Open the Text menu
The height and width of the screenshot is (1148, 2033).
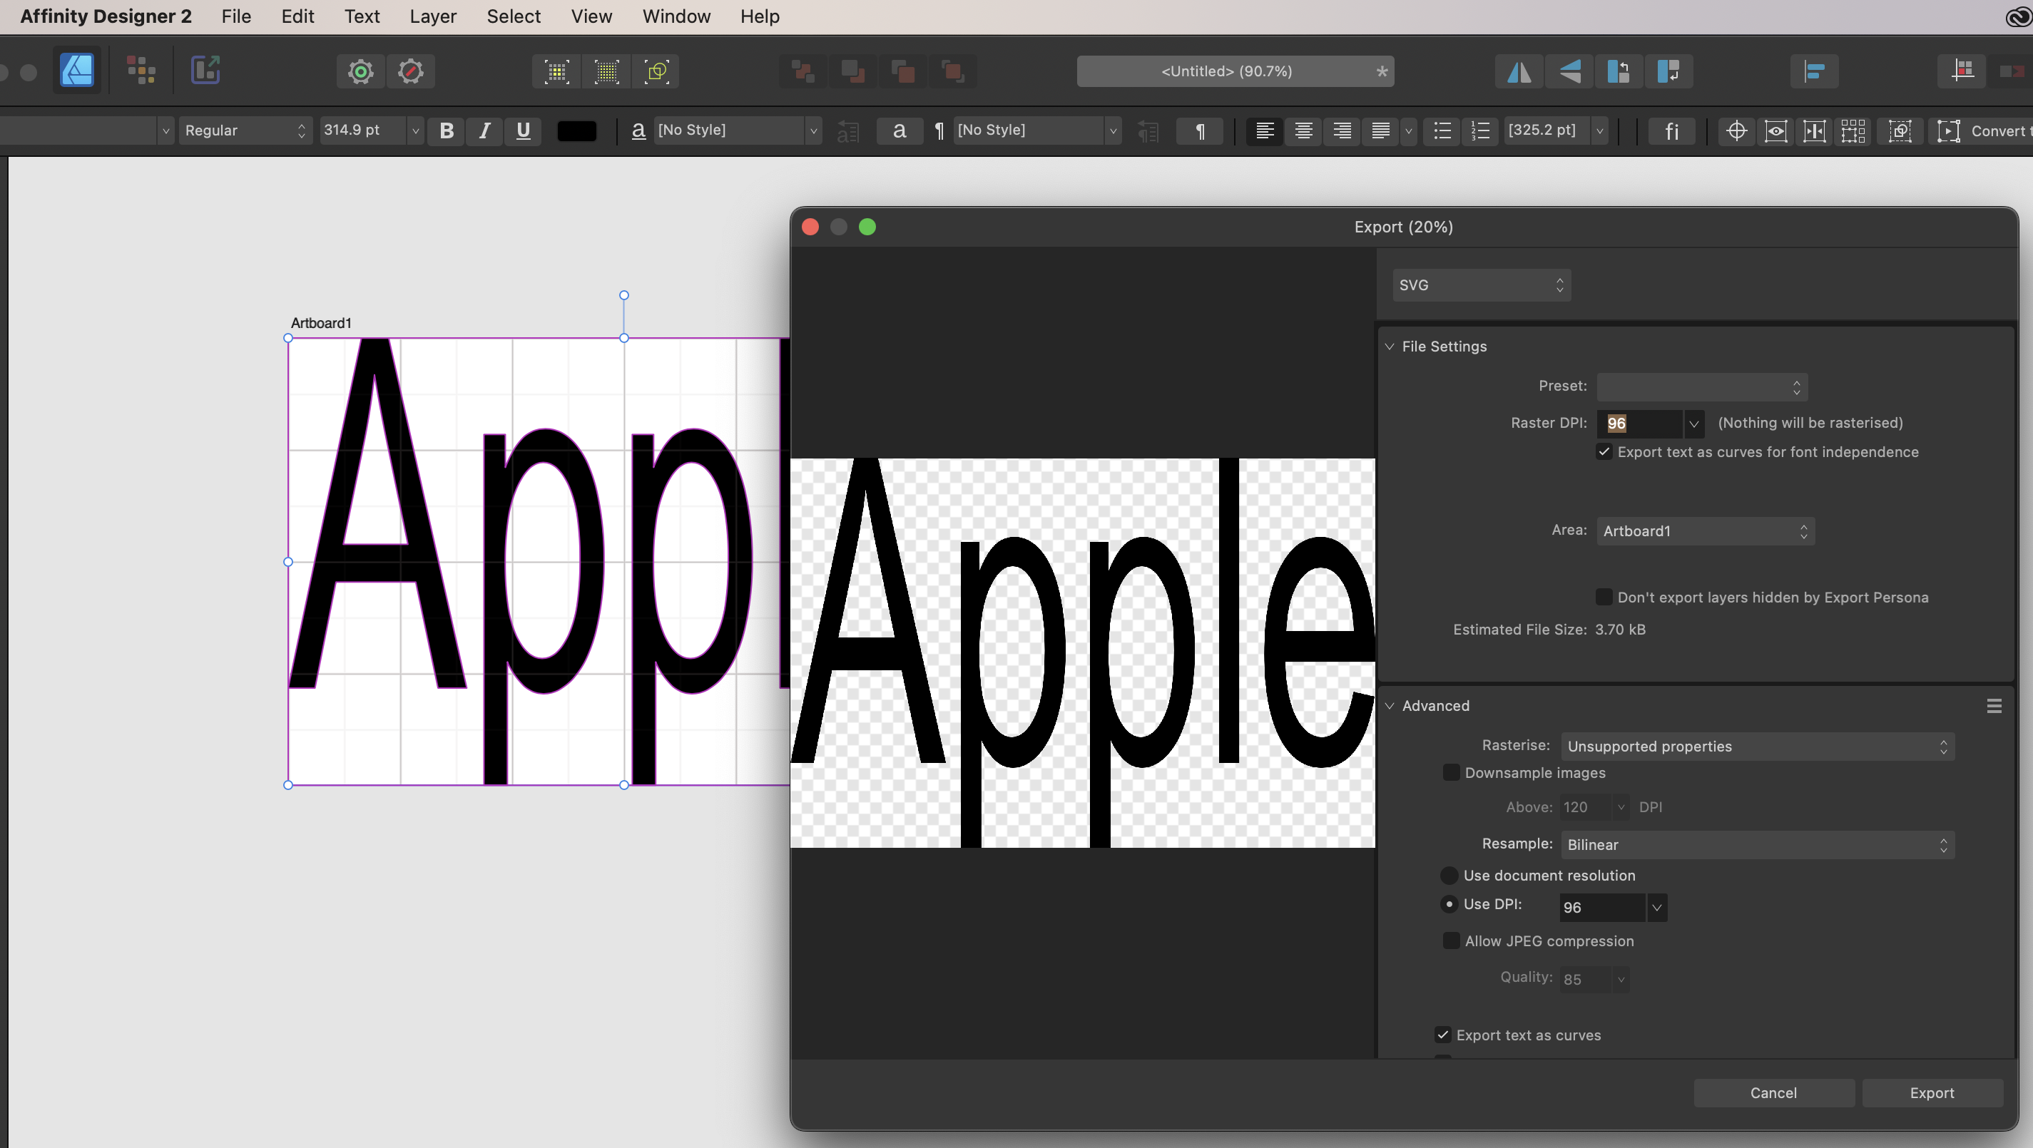[362, 16]
